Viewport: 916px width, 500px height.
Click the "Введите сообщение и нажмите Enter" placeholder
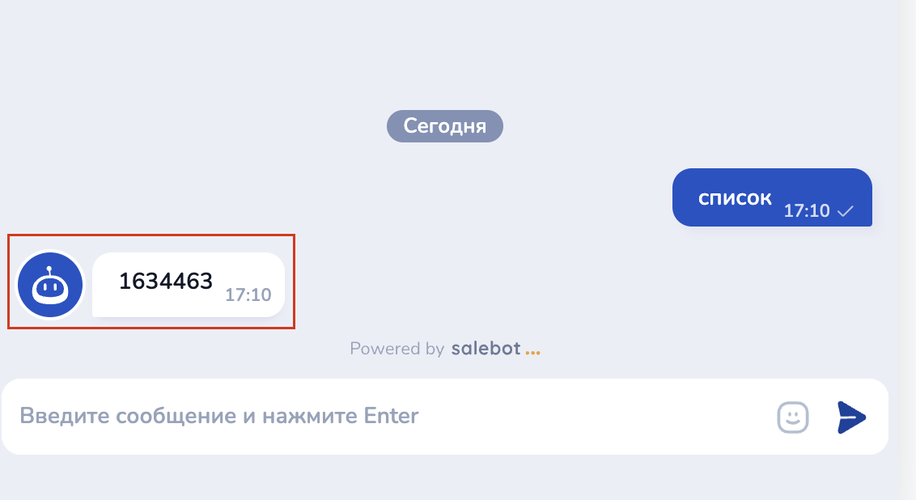[x=218, y=417]
